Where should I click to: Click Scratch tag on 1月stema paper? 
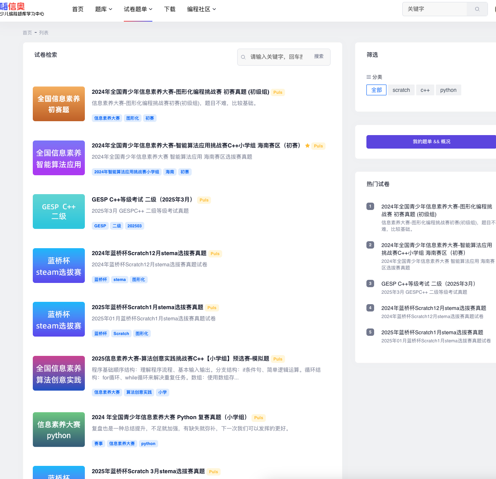coord(121,333)
